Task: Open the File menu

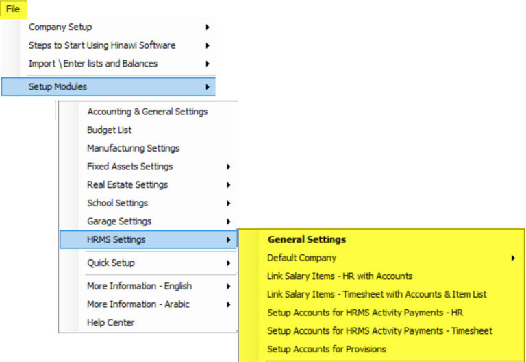Action: click(x=13, y=9)
